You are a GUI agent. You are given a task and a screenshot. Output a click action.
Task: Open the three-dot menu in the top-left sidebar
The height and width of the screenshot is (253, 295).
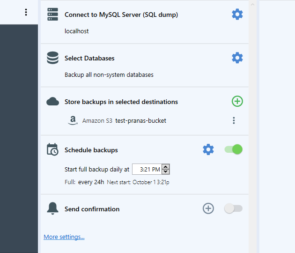pyautogui.click(x=26, y=12)
